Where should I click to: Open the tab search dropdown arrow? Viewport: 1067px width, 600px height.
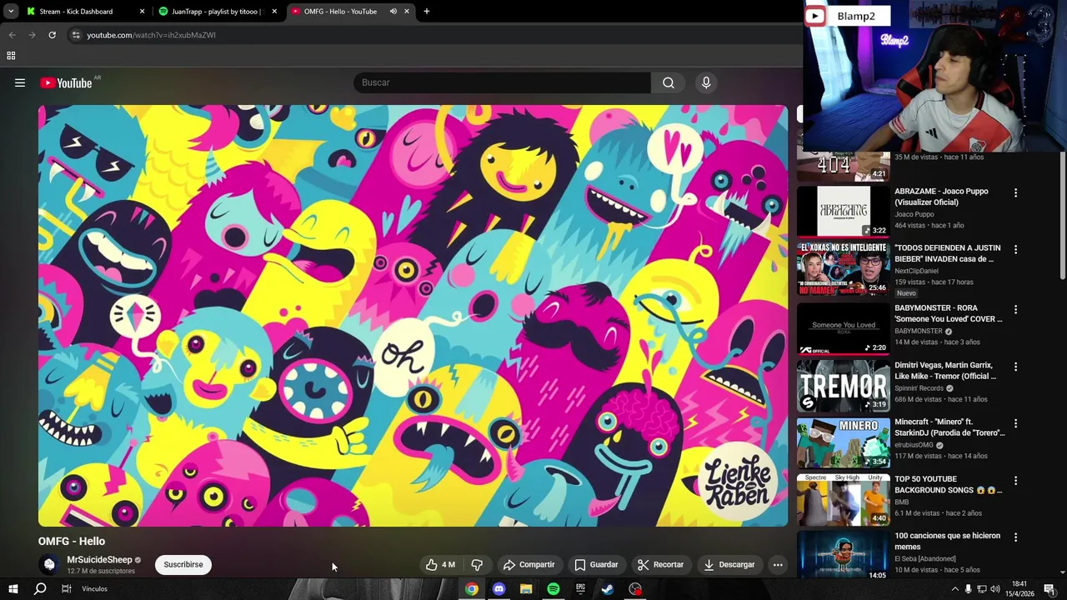(11, 12)
